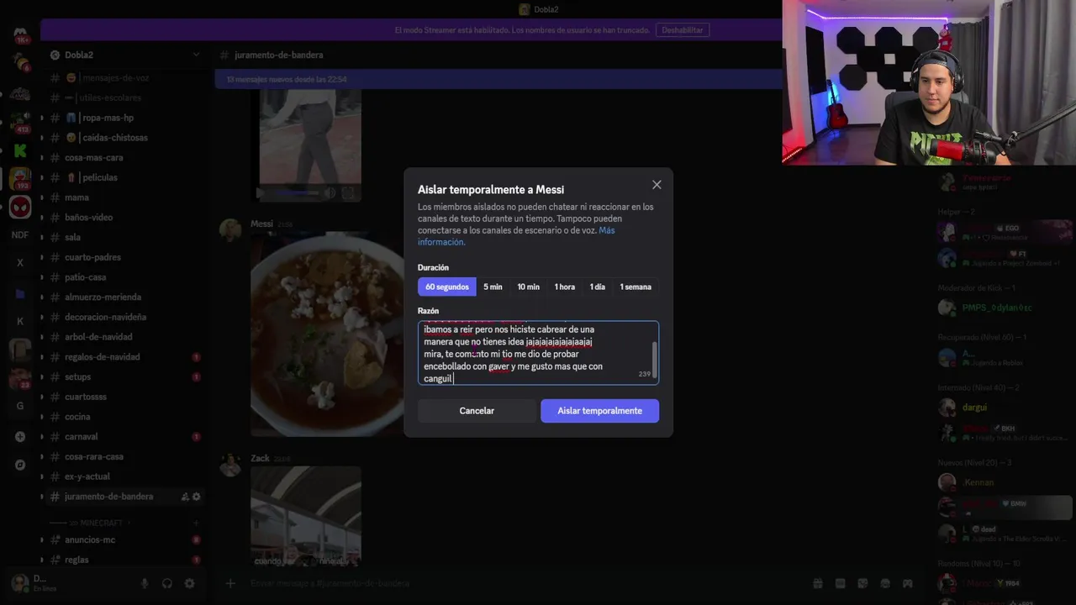Click Deshabilitar in Streamer mode banner
Image resolution: width=1076 pixels, height=605 pixels.
click(x=683, y=30)
